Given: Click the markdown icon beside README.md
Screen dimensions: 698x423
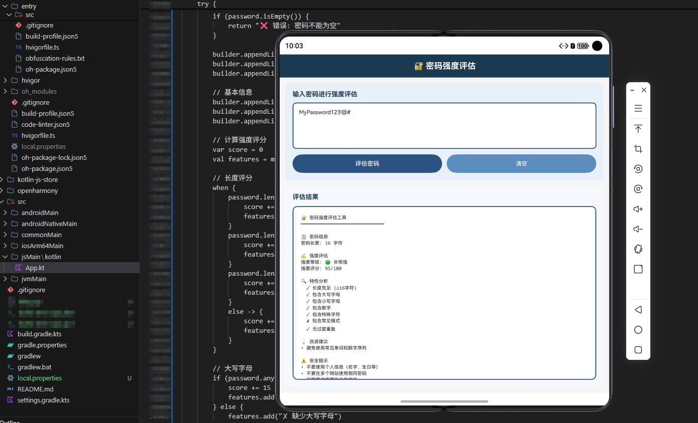Looking at the screenshot, I should pyautogui.click(x=10, y=389).
